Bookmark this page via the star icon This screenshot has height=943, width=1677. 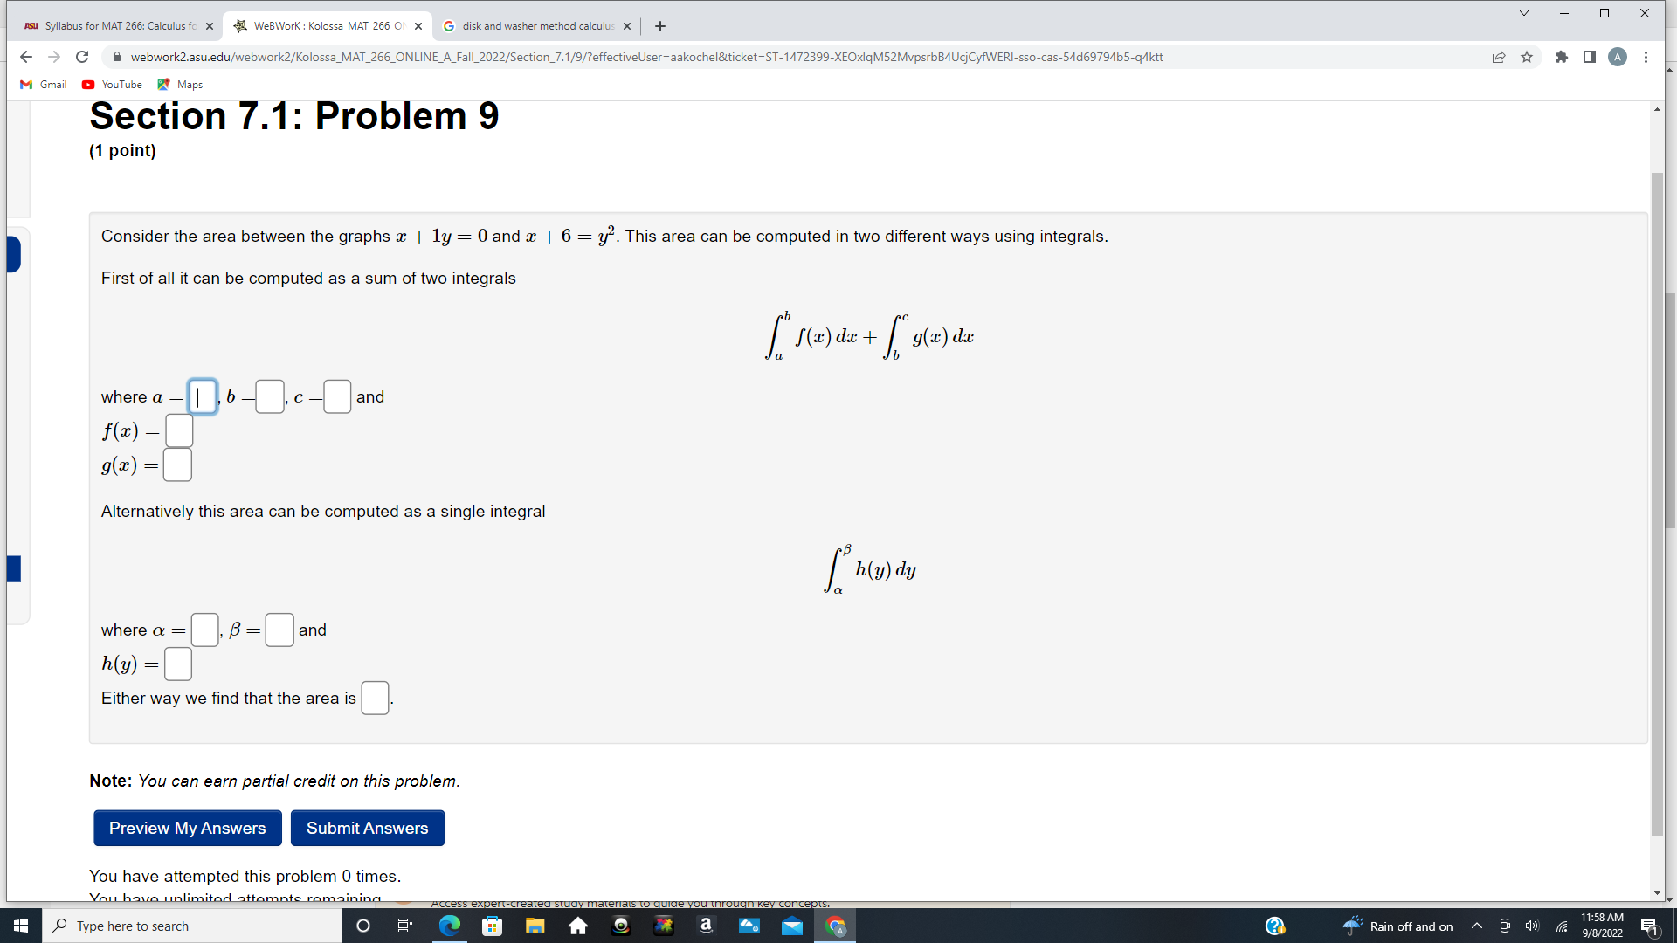(1527, 57)
